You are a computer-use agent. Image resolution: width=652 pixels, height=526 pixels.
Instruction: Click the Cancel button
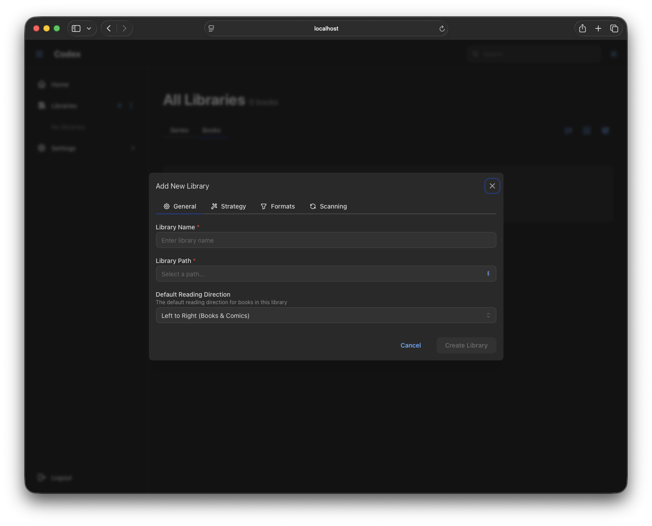[410, 345]
